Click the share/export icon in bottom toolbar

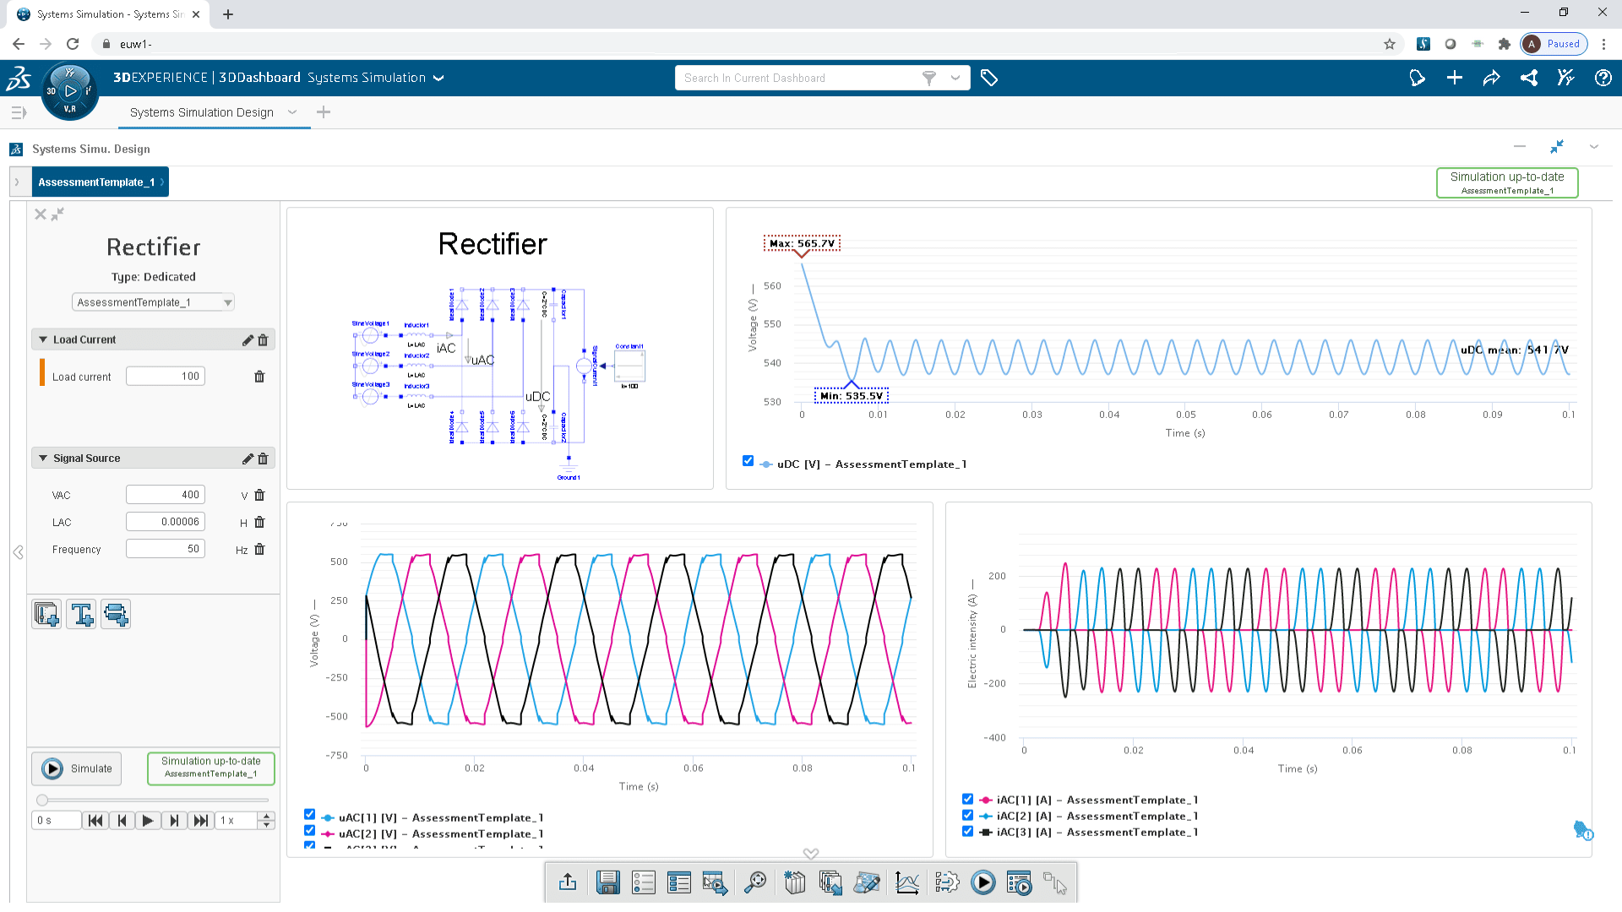click(x=568, y=882)
